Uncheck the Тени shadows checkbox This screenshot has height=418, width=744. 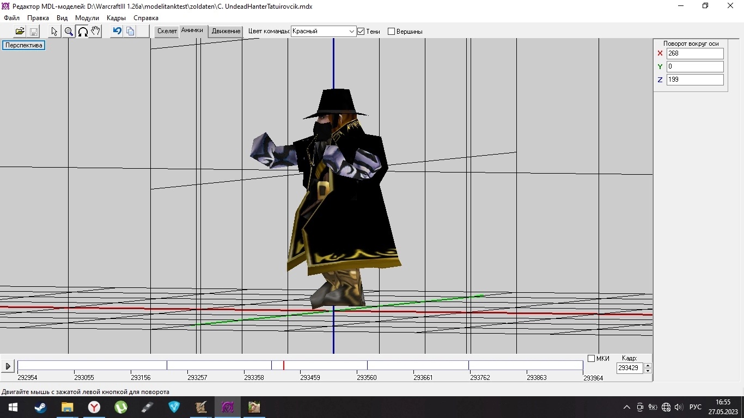[x=361, y=32]
